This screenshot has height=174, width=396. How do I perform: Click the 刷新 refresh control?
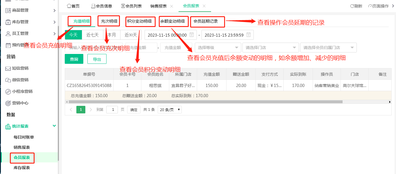pos(357,6)
